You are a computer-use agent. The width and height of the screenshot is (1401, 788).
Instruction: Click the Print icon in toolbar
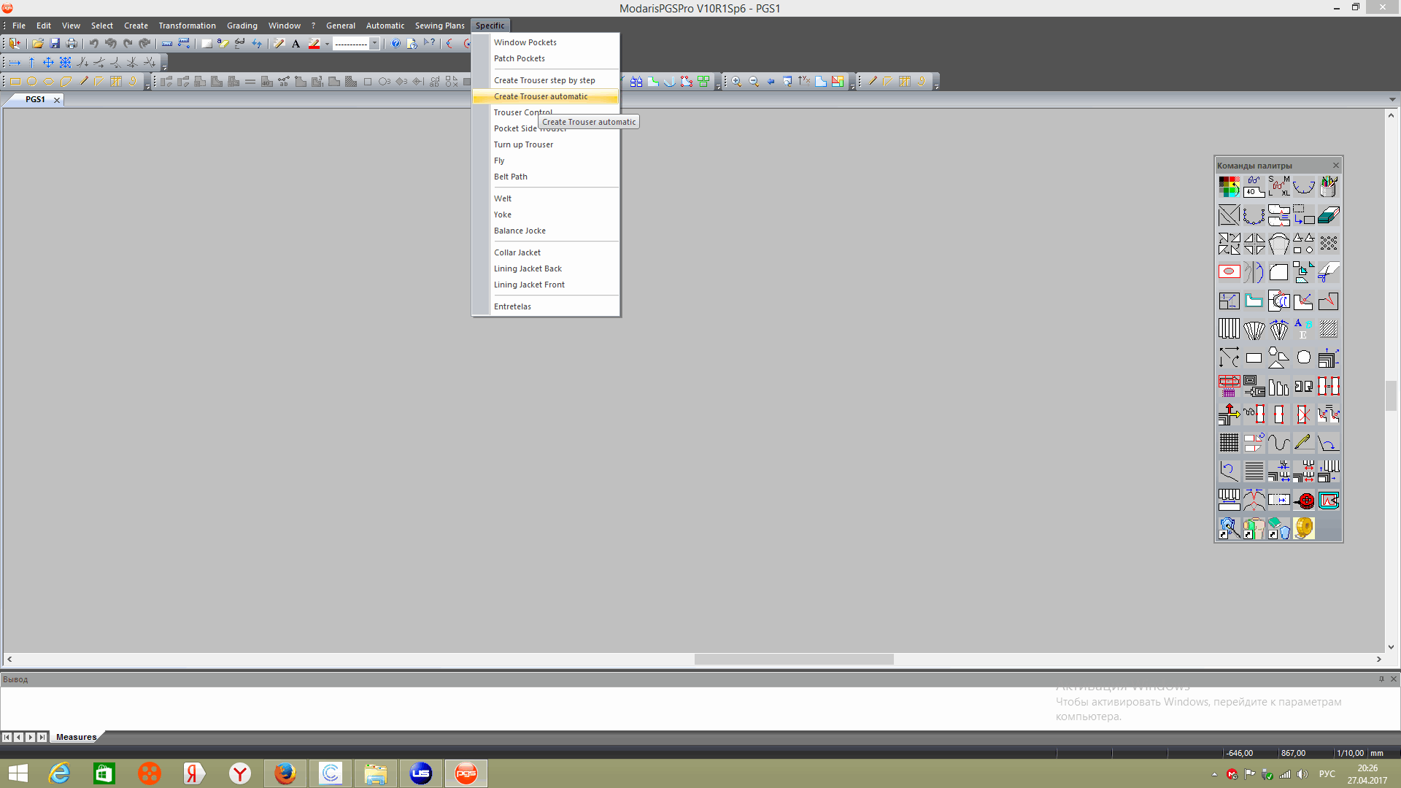(x=72, y=44)
